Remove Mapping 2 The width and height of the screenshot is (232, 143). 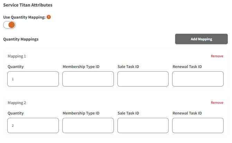click(217, 103)
